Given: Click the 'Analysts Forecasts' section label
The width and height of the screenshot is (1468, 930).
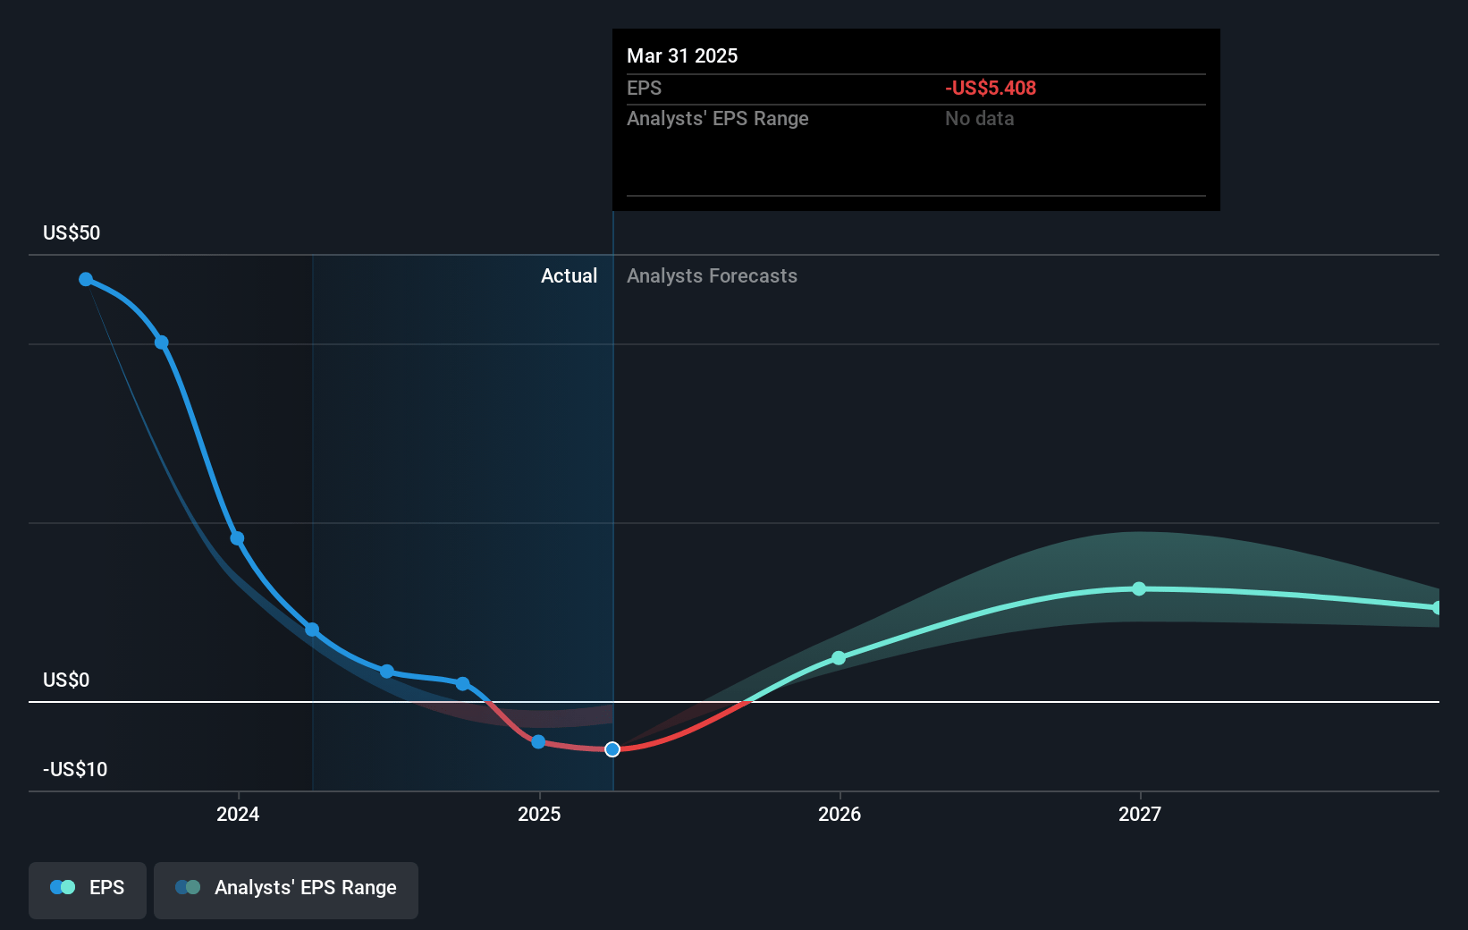Looking at the screenshot, I should [712, 275].
